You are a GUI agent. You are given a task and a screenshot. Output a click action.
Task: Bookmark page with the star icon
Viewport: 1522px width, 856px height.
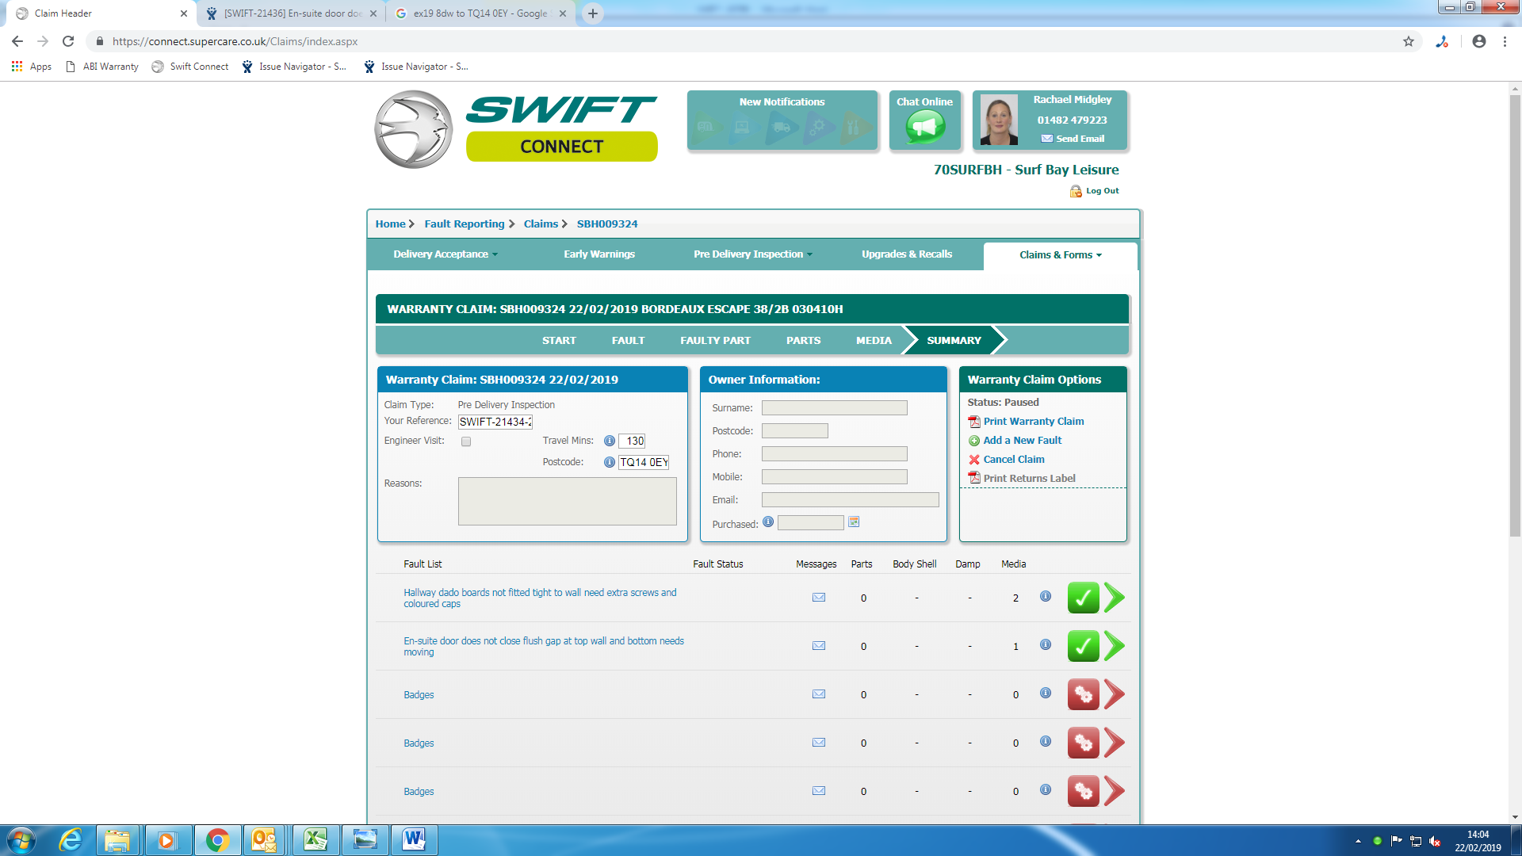[1409, 41]
